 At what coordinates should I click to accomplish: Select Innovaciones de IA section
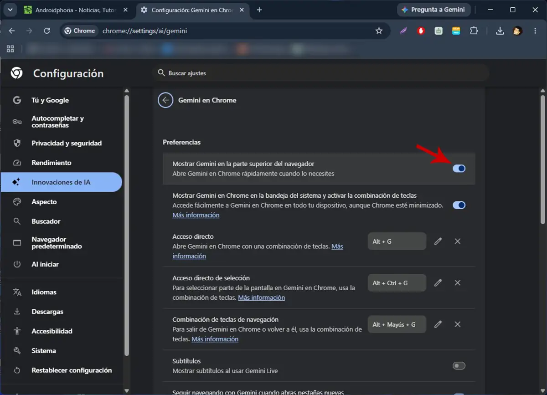click(x=62, y=182)
